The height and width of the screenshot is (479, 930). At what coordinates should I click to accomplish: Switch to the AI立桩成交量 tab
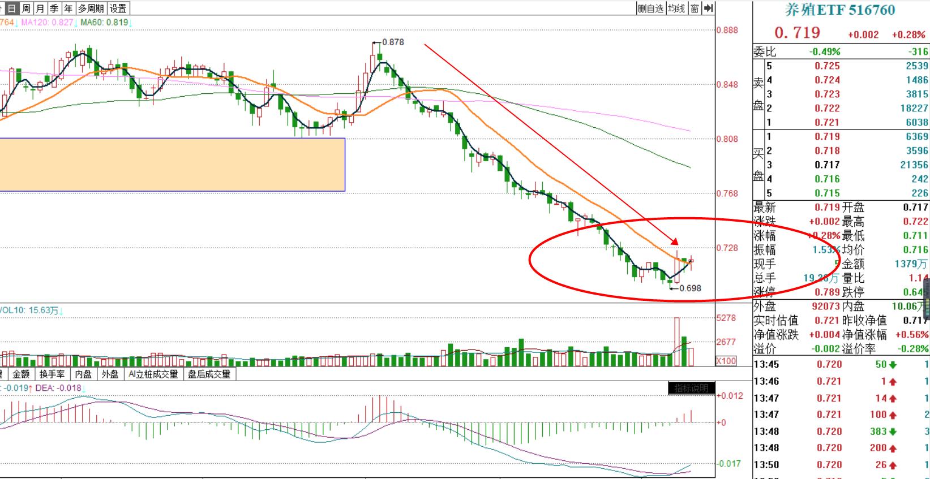153,374
